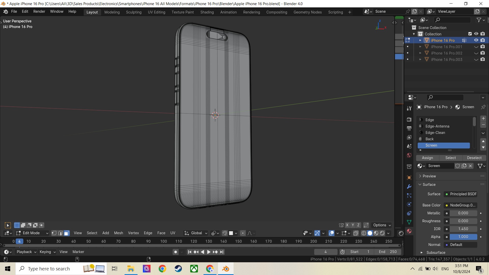Toggle snapping magnet
489x275 pixels.
click(225, 233)
